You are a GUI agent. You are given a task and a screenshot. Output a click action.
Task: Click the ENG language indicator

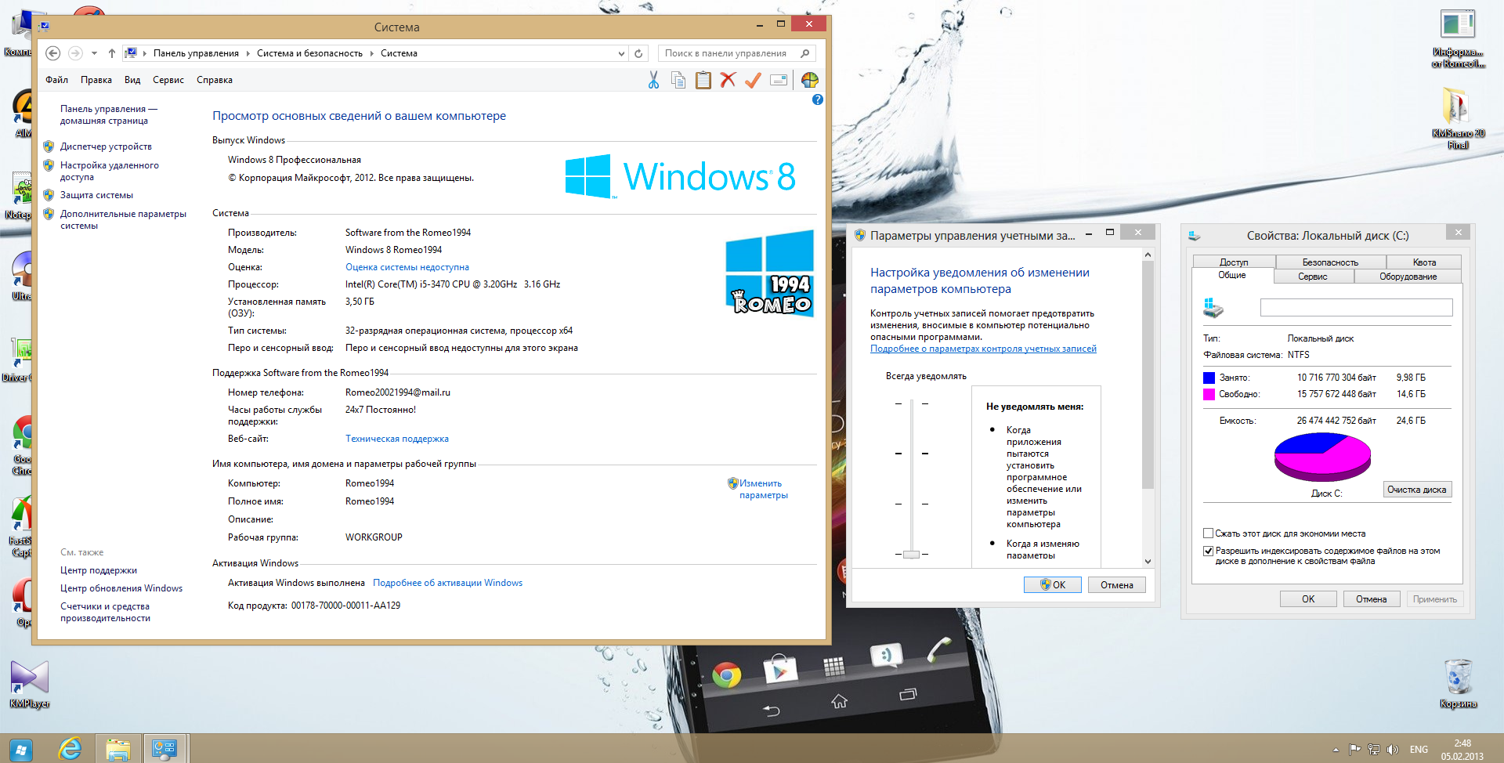coord(1419,750)
